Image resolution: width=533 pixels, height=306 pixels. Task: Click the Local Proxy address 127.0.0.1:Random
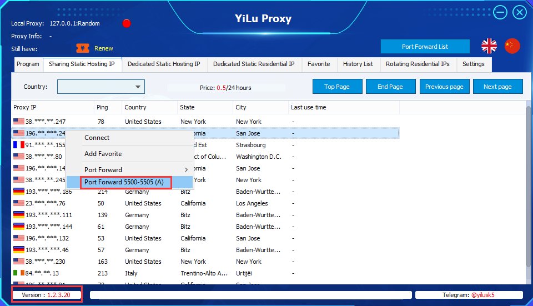pos(75,23)
